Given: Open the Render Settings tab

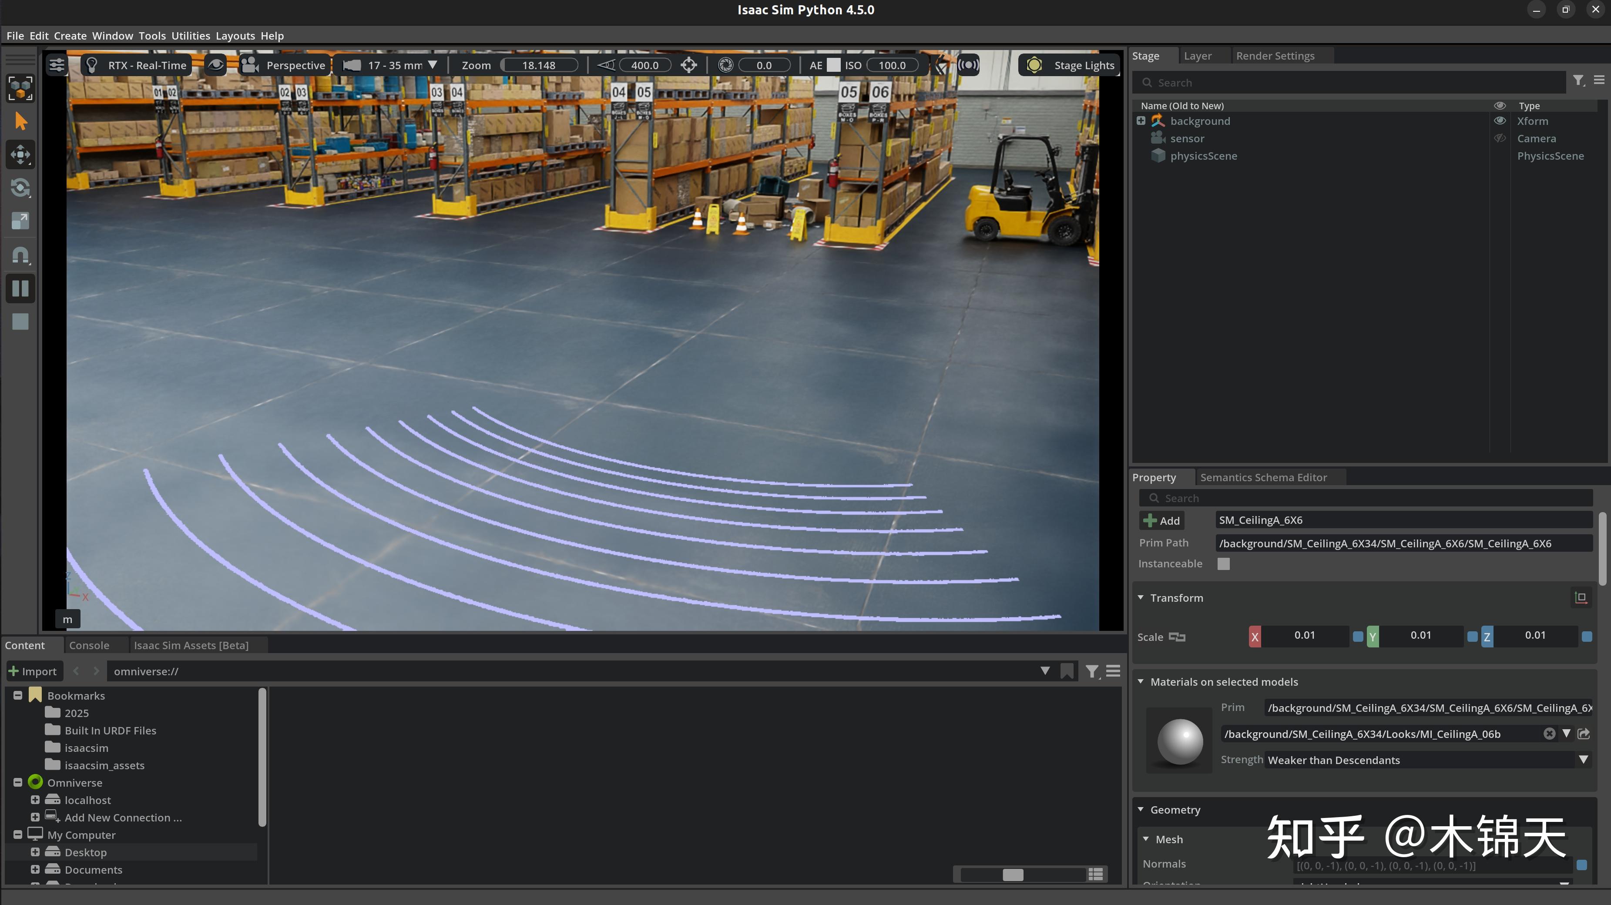Looking at the screenshot, I should click(x=1275, y=56).
